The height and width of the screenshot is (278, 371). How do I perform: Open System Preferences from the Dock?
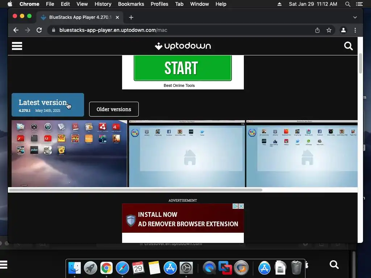pos(186,268)
